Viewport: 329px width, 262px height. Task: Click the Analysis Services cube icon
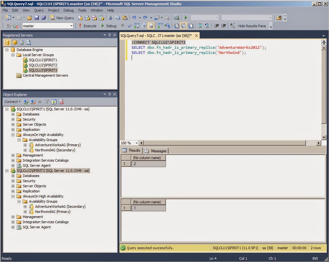click(x=14, y=42)
